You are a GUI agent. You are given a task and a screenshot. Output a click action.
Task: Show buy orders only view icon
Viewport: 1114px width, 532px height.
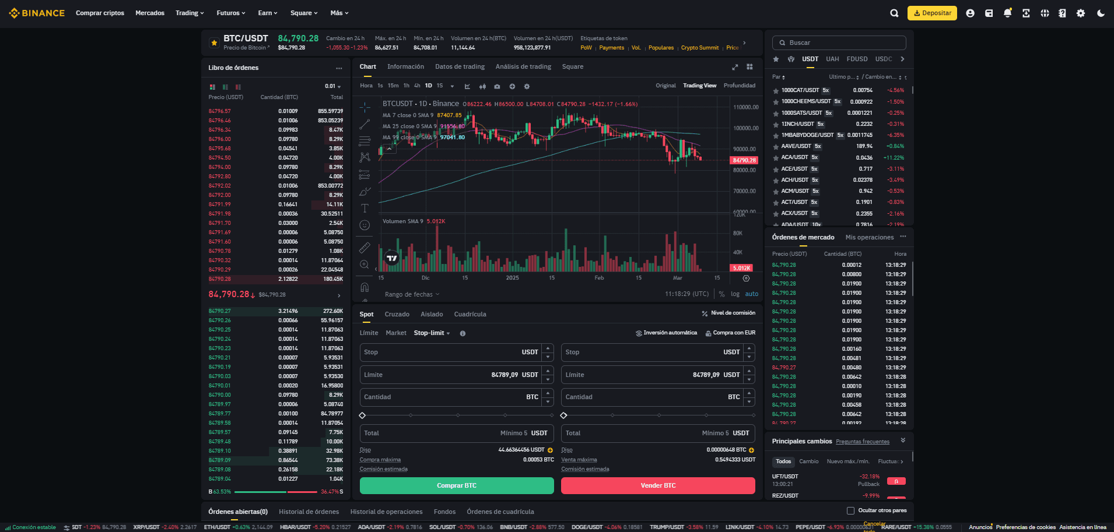pyautogui.click(x=225, y=87)
